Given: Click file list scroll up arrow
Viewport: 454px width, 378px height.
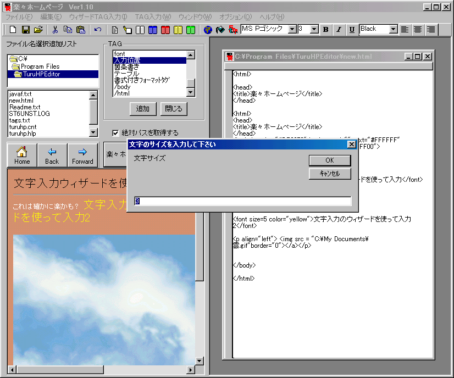Looking at the screenshot, I should tap(93, 95).
